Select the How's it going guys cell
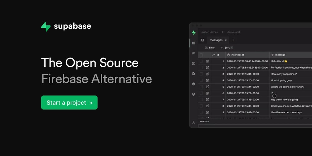 click(x=291, y=80)
